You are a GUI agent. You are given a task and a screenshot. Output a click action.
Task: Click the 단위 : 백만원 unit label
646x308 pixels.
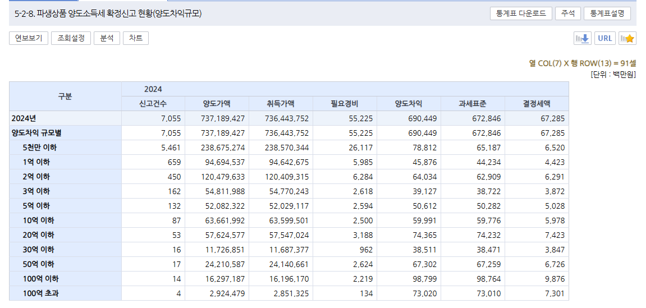(613, 75)
